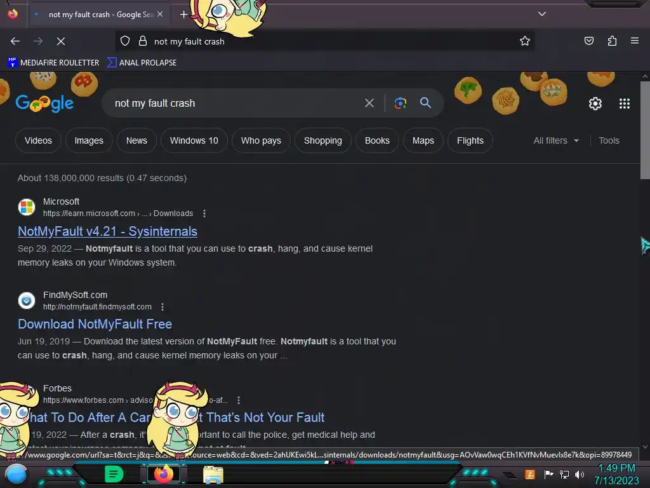This screenshot has width=650, height=488.
Task: Open the Google apps grid
Action: [x=625, y=104]
